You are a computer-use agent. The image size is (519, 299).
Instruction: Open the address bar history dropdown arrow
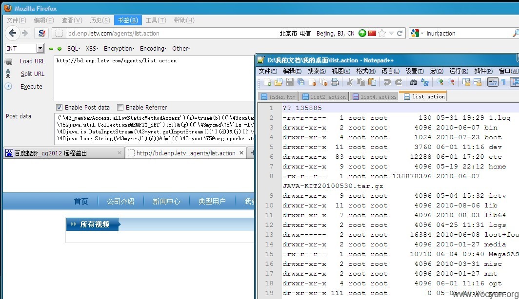point(391,34)
